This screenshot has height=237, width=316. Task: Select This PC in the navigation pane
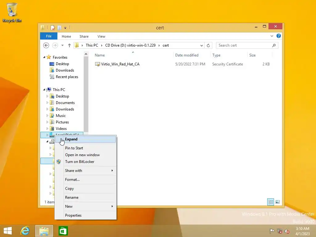pyautogui.click(x=59, y=90)
